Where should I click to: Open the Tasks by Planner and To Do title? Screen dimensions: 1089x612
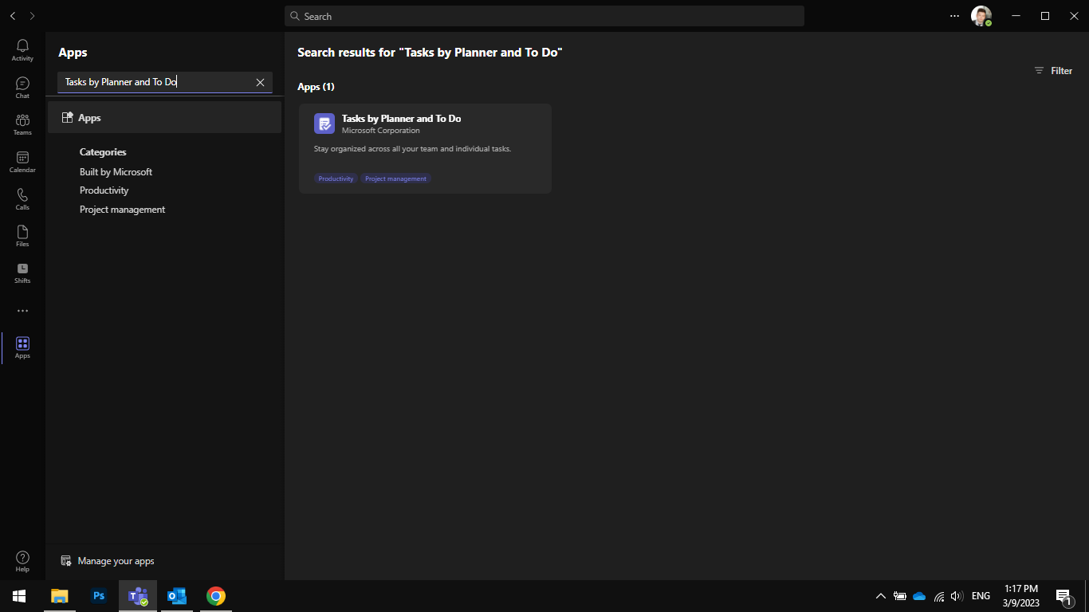point(401,119)
